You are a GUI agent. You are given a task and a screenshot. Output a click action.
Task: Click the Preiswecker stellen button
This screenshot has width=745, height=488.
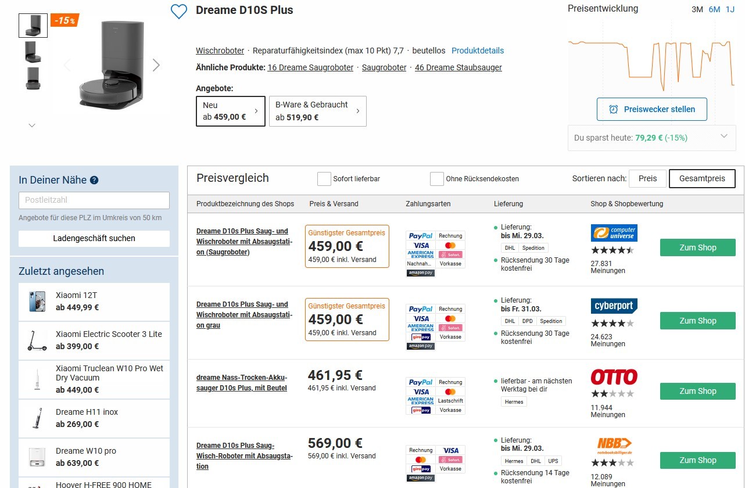pos(652,109)
